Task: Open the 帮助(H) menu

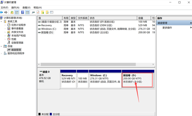Action: click(37, 8)
